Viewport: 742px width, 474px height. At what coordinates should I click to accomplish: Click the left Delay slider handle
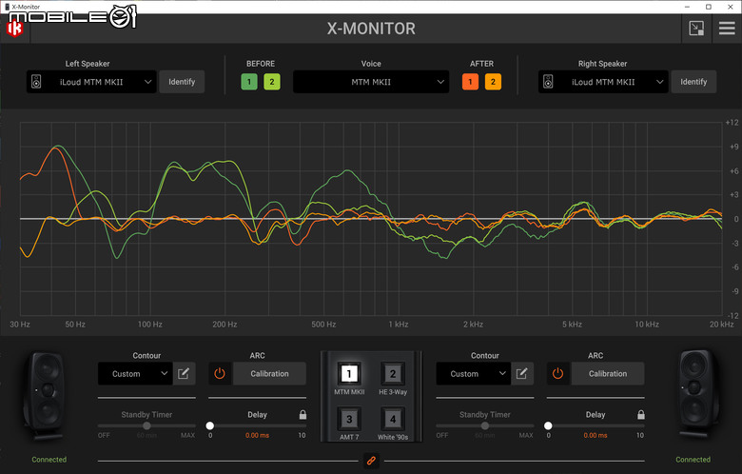pos(210,425)
